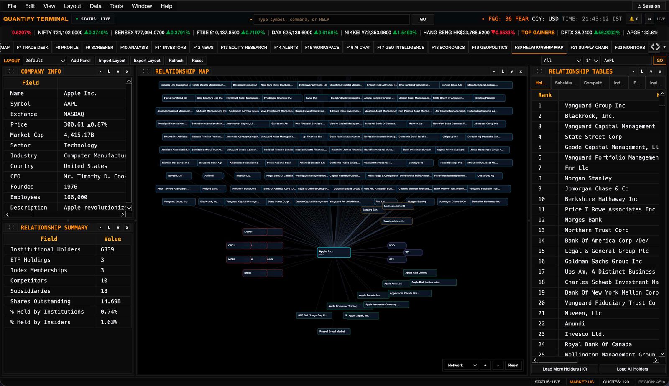Collapse Relationship Summary panel with v chevron
The width and height of the screenshot is (669, 386).
(118, 227)
